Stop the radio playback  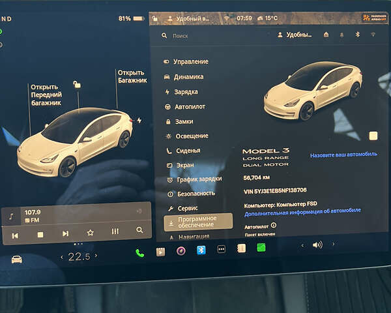40,233
